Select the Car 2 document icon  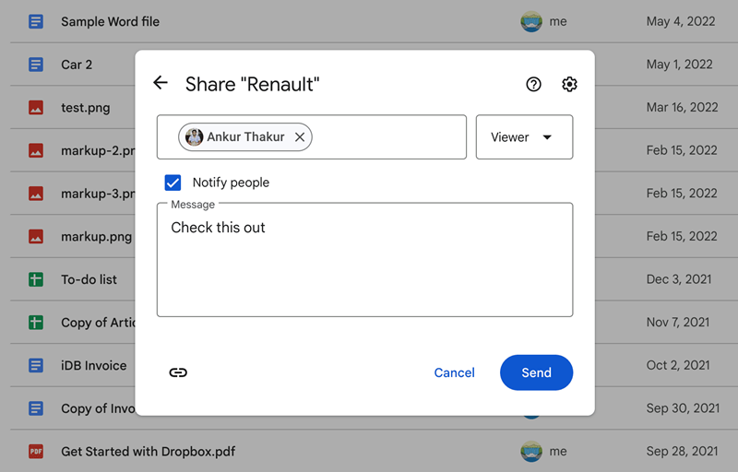pyautogui.click(x=36, y=65)
